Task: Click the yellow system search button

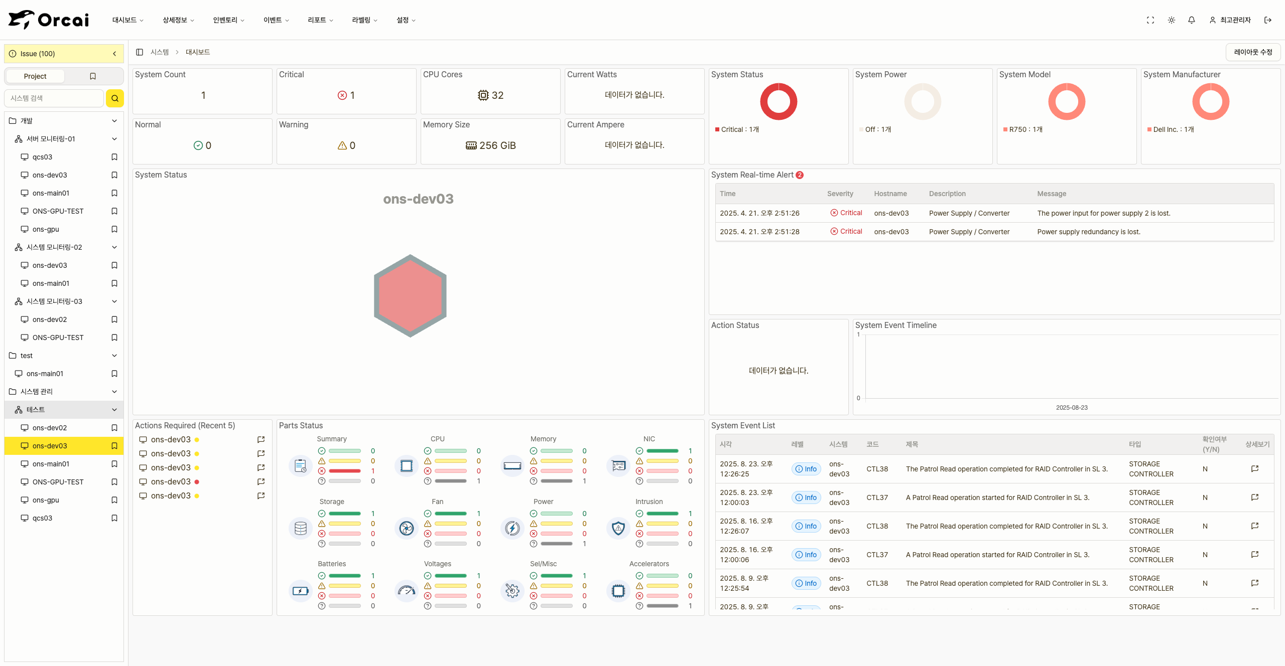Action: click(x=114, y=98)
